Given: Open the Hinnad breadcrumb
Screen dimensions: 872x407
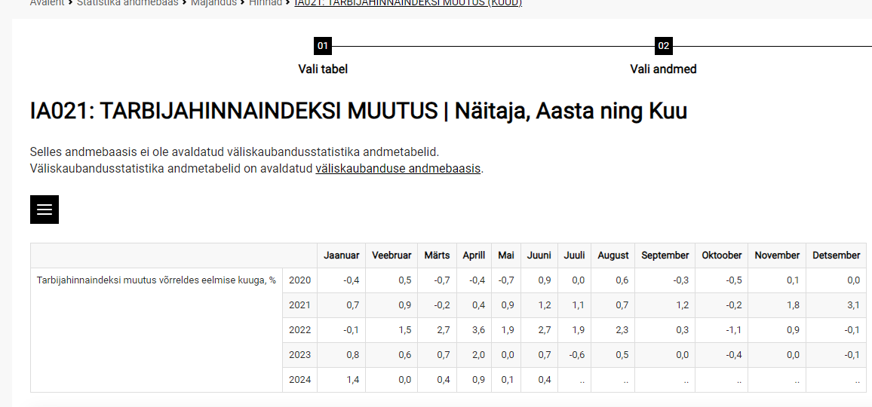Looking at the screenshot, I should pyautogui.click(x=266, y=3).
